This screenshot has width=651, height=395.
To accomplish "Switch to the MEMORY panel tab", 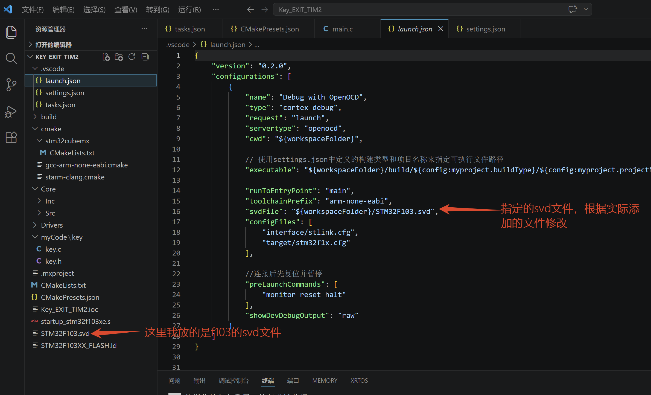I will tap(325, 381).
